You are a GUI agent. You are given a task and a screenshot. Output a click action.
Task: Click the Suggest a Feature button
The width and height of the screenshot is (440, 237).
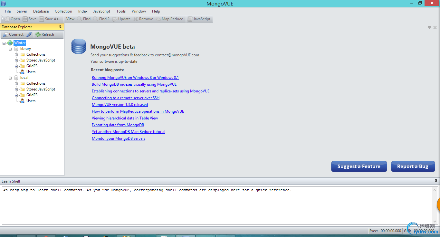pos(359,166)
